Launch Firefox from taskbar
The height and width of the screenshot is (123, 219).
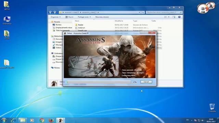coord(51,120)
